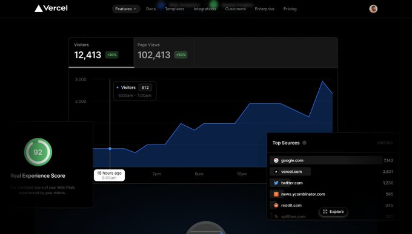Screen dimensions: 412x234
Task: Click the google.com source icon
Action: [x=276, y=160]
